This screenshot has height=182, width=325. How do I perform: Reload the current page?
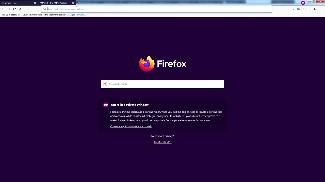click(14, 9)
